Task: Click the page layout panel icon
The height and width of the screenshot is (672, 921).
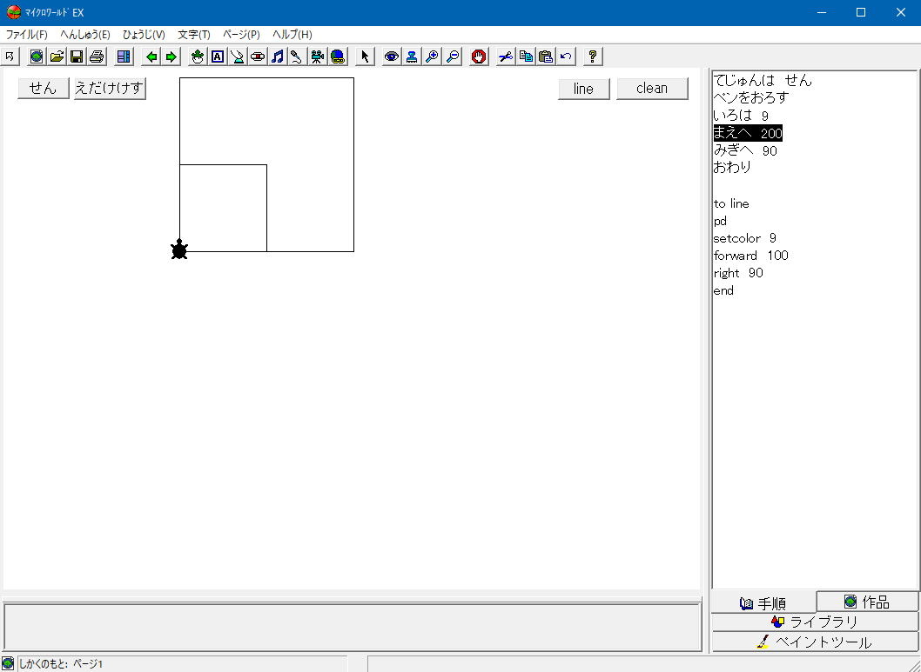Action: pos(124,57)
